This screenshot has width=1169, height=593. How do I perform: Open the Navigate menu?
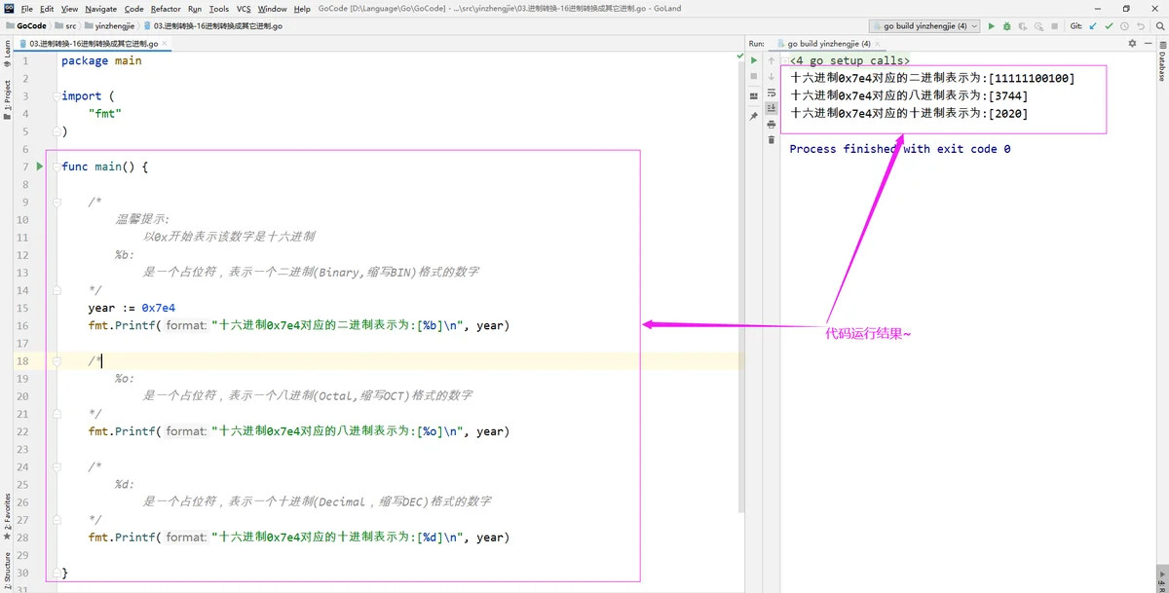click(101, 9)
